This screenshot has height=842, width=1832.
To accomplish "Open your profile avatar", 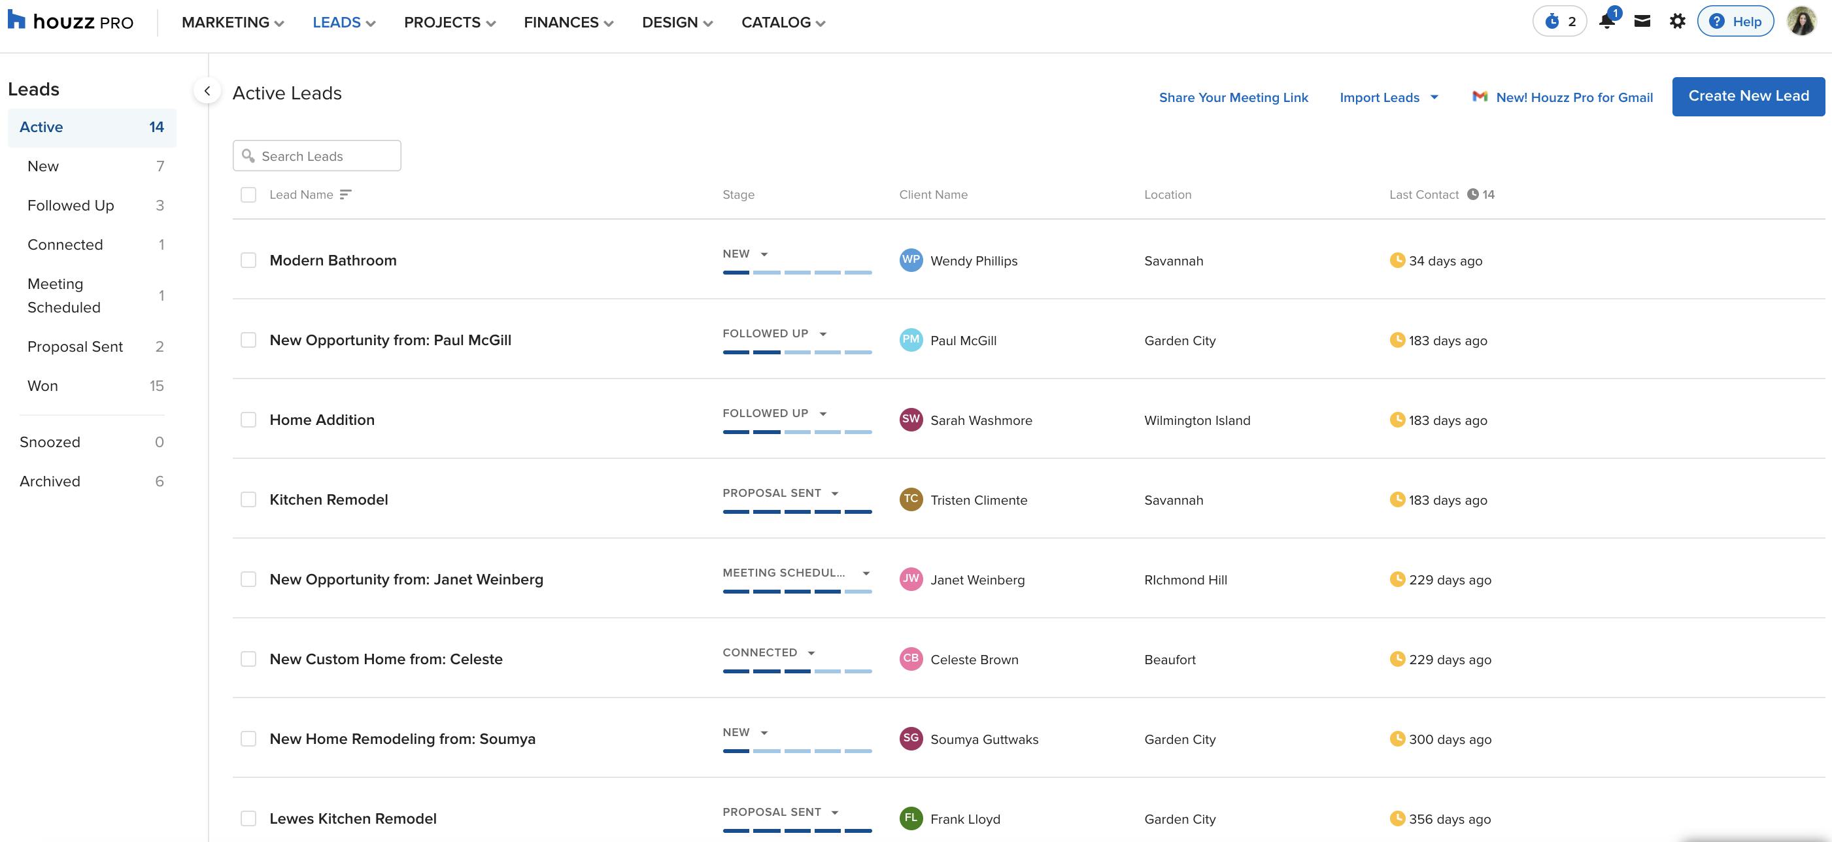I will click(1802, 22).
